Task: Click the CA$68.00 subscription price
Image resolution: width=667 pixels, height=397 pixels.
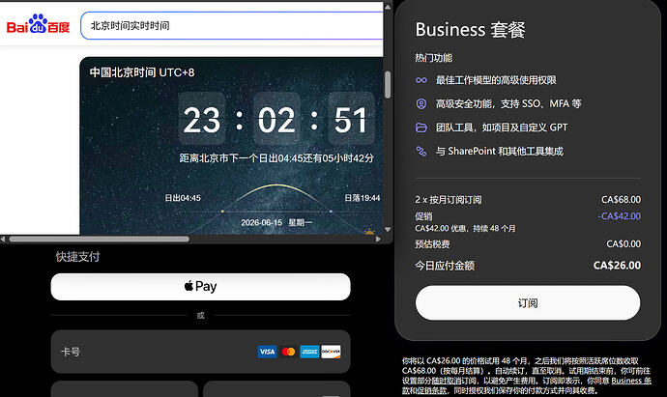Action: [x=621, y=200]
